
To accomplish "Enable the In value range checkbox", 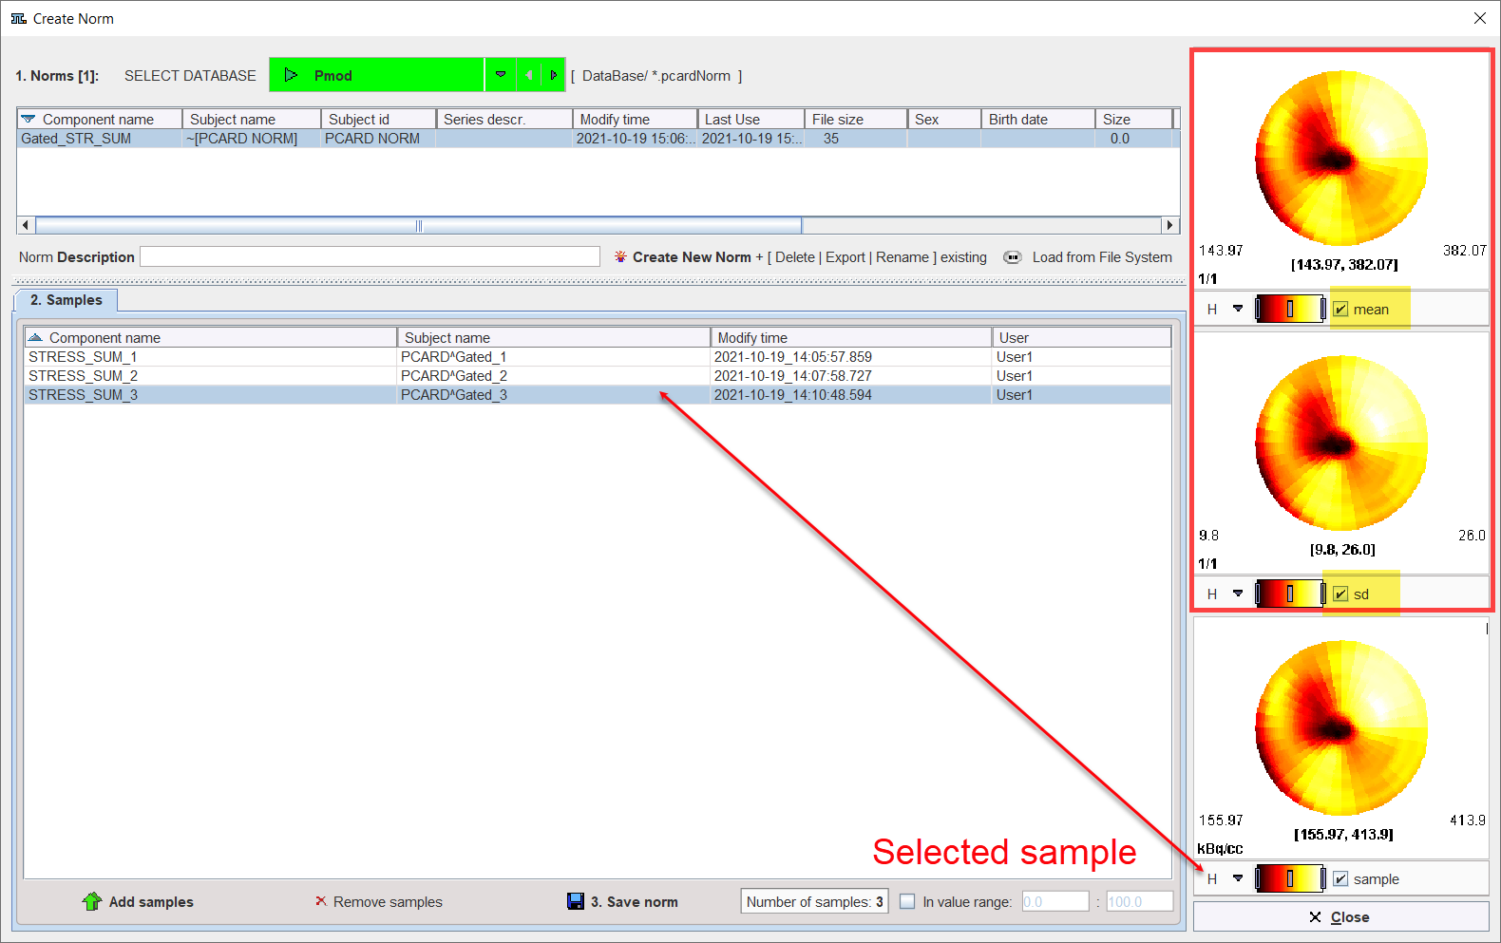I will coord(907,901).
